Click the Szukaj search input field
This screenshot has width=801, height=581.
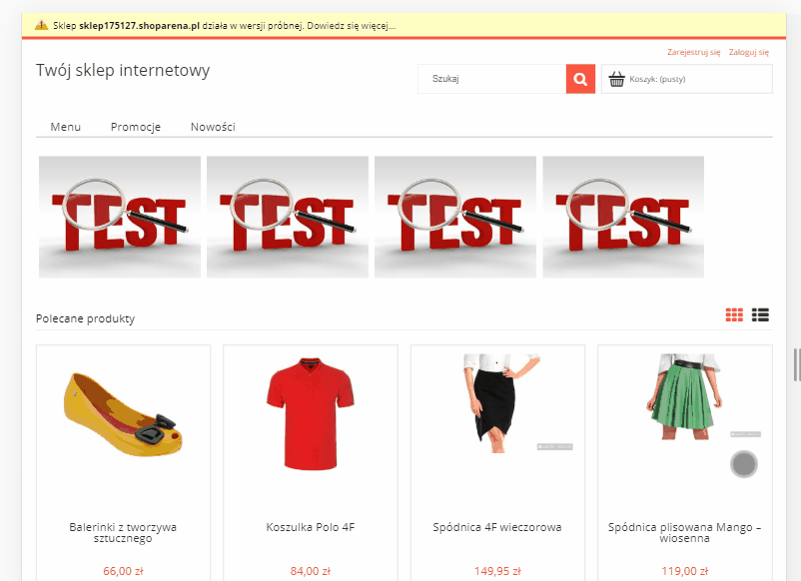(491, 79)
